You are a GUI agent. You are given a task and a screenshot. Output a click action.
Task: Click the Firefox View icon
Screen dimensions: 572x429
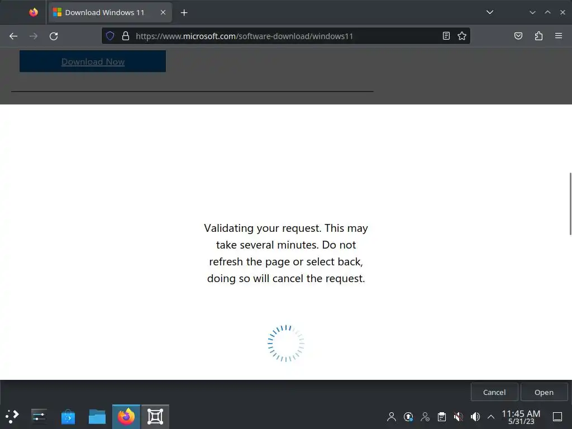pyautogui.click(x=33, y=12)
